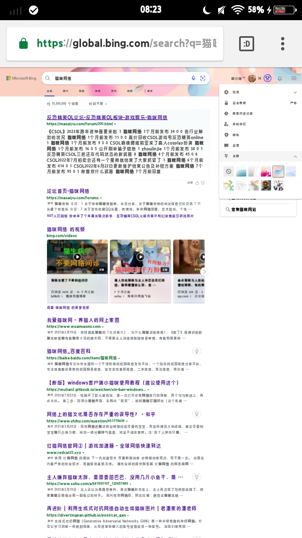Open the More tab with dots
302x538 pixels.
coord(148,91)
